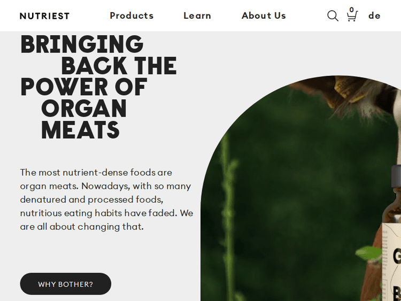This screenshot has height=301, width=401.
Task: Open the Learn menu
Action: click(197, 16)
